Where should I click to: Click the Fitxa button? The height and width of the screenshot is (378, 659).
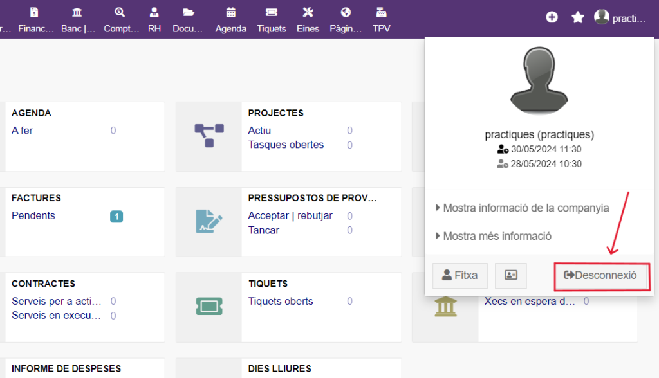(459, 276)
